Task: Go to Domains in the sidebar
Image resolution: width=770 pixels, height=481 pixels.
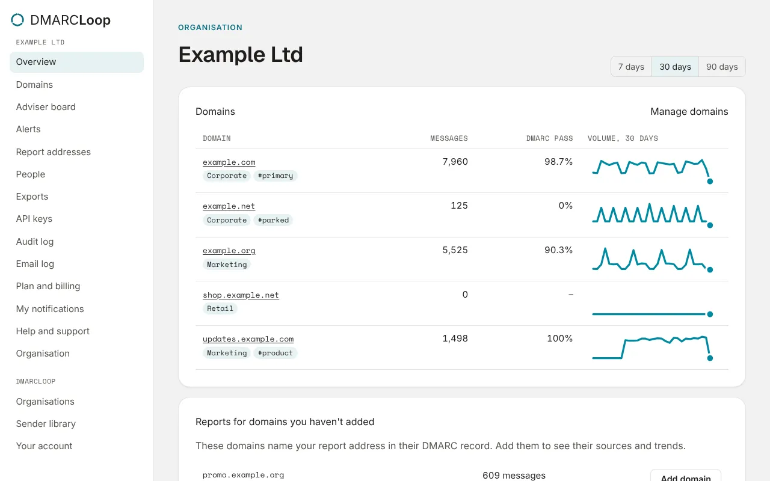Action: coord(76,85)
